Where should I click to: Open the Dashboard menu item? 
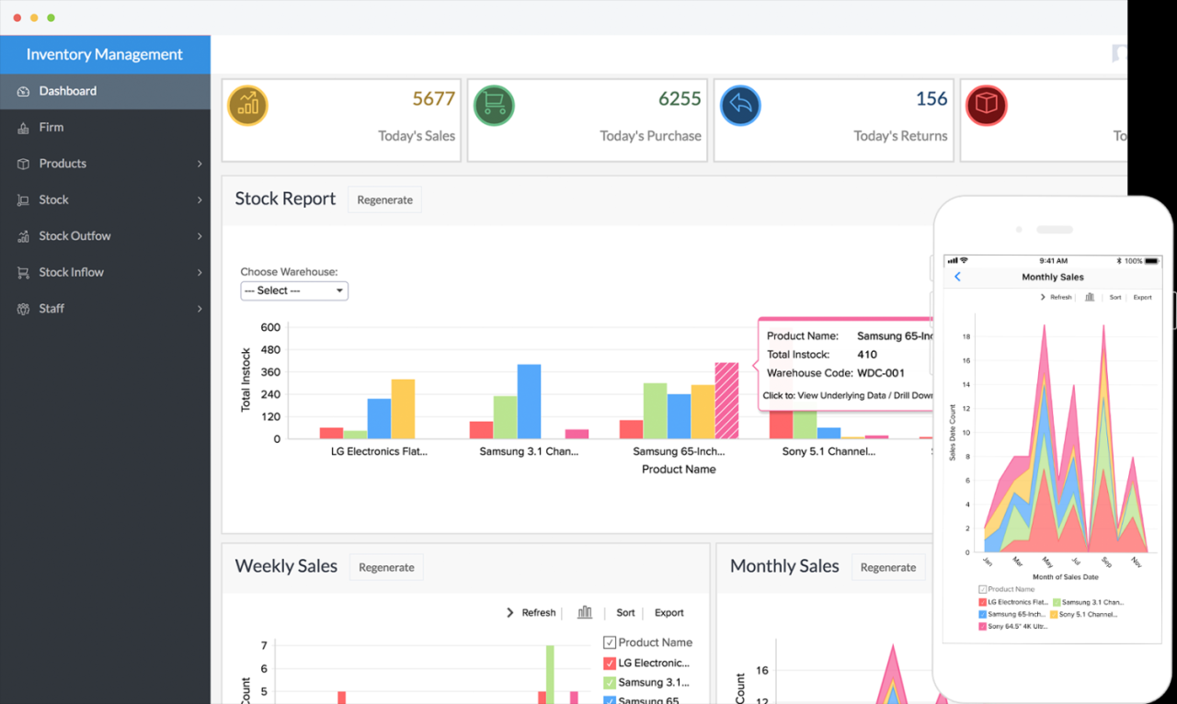coord(67,91)
